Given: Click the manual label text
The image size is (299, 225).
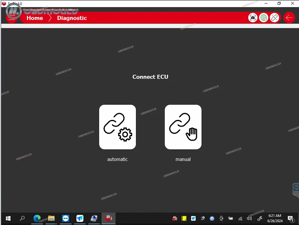Looking at the screenshot, I should (x=183, y=159).
